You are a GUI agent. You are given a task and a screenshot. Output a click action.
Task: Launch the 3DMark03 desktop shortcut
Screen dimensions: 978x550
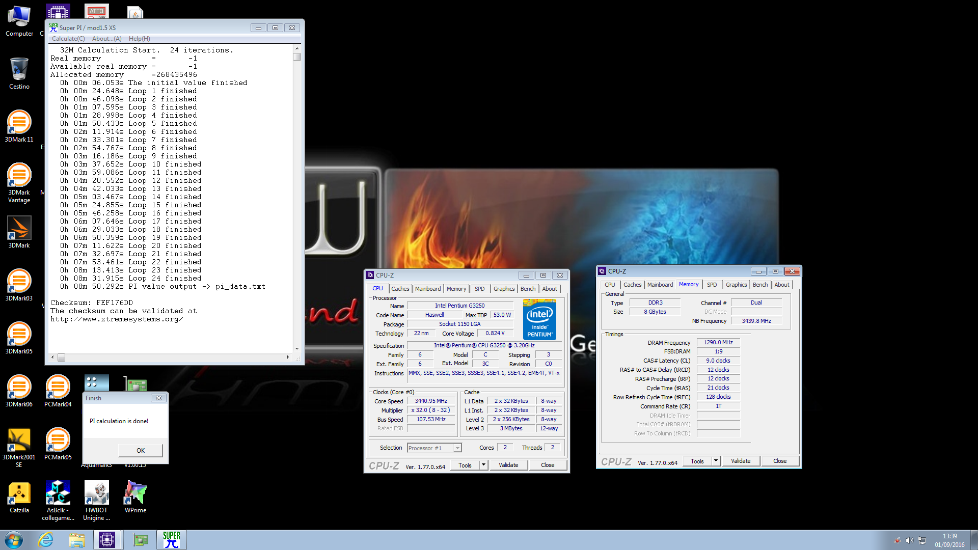tap(19, 285)
